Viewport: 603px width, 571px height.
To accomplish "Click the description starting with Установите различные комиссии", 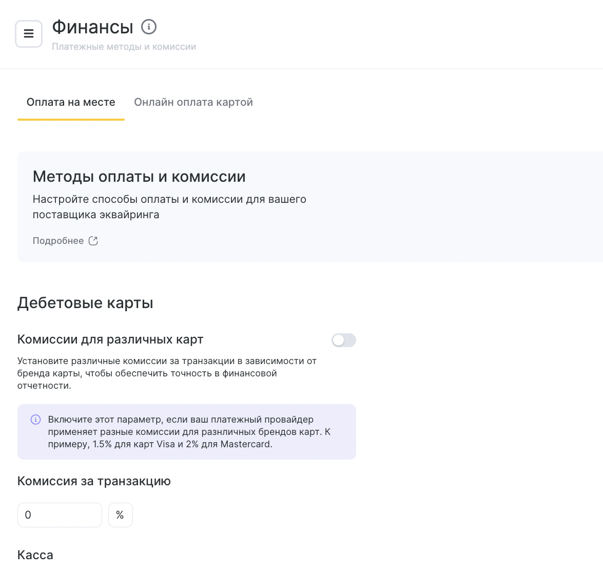I will [x=167, y=373].
